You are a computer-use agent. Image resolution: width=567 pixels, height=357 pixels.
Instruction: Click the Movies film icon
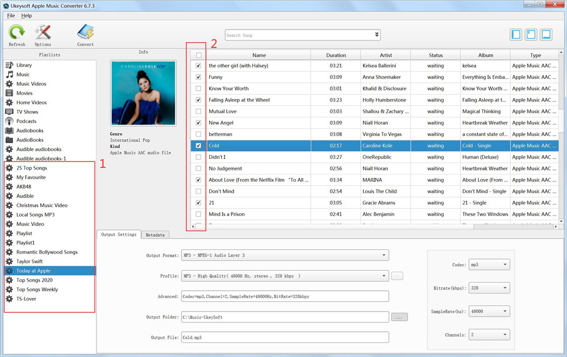[10, 93]
